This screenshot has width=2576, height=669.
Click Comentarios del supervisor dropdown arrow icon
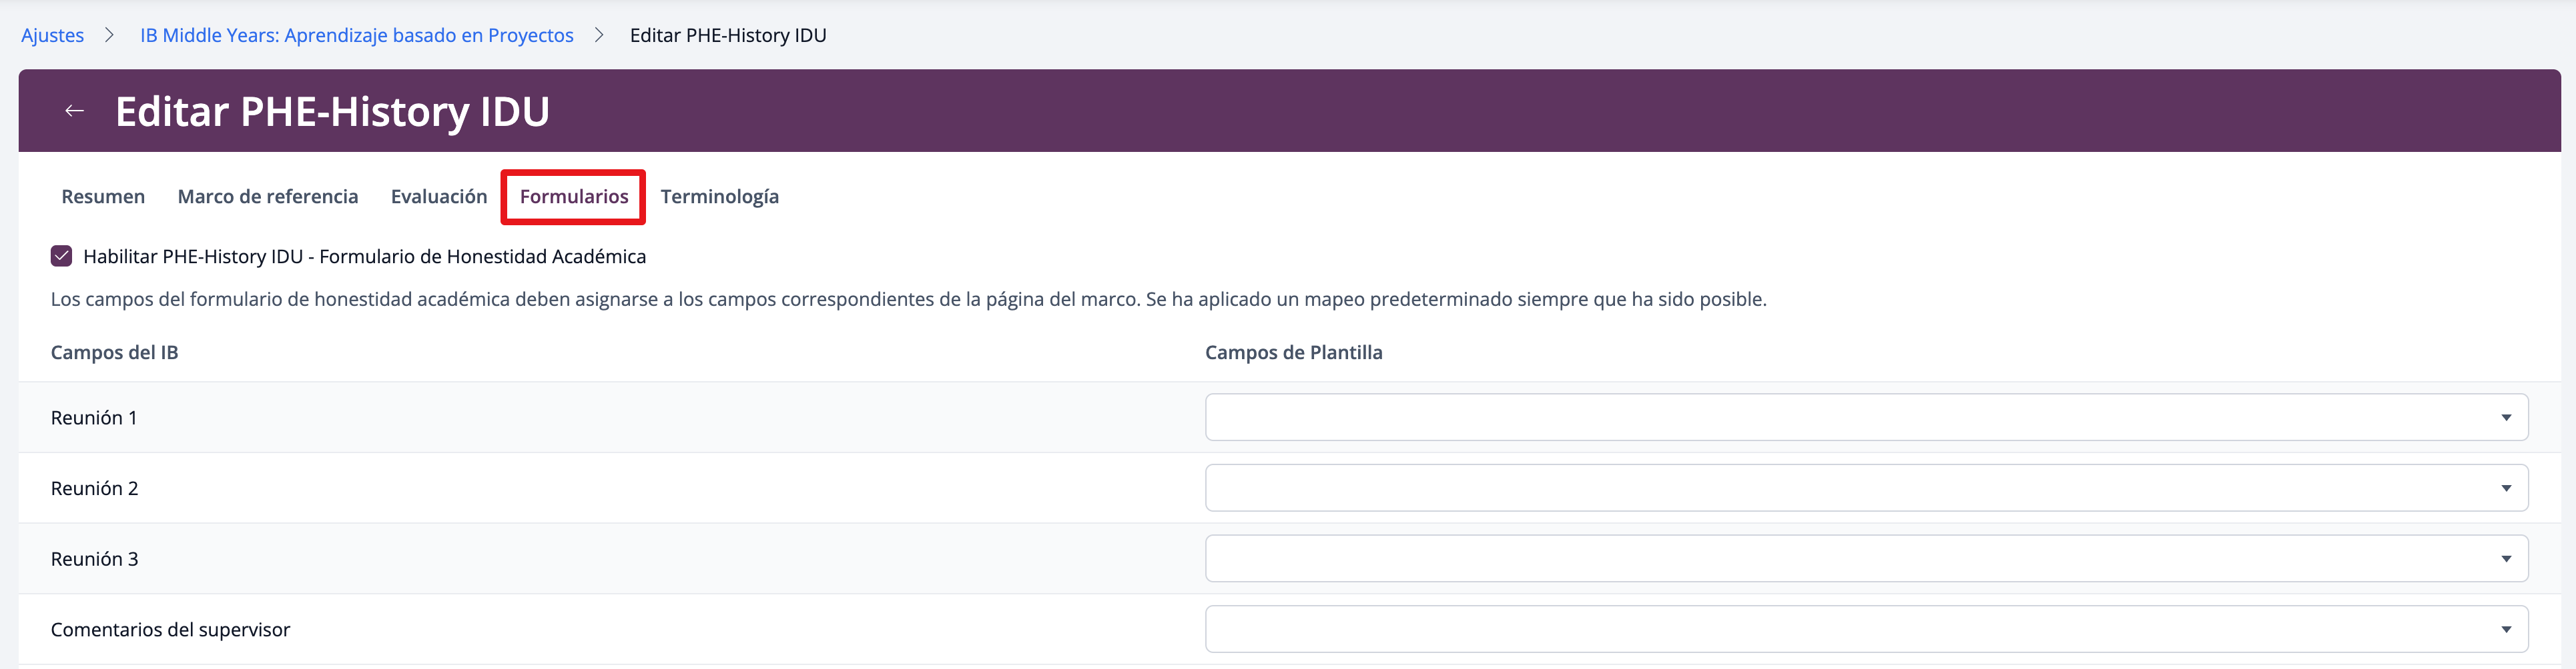2505,630
